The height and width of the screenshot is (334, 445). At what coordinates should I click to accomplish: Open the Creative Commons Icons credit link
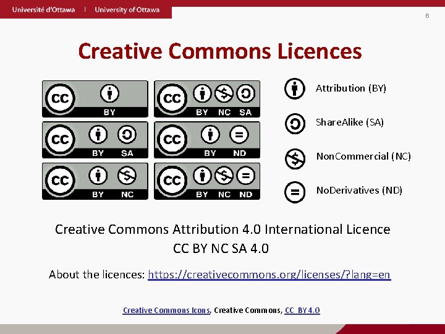tap(166, 310)
